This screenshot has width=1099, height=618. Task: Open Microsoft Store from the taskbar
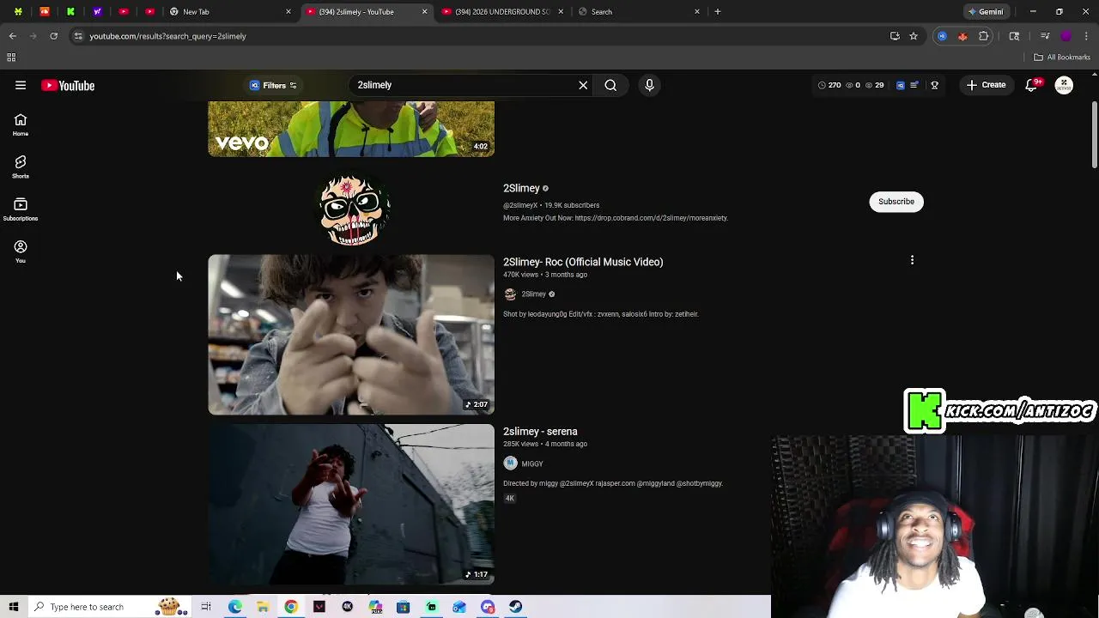403,607
